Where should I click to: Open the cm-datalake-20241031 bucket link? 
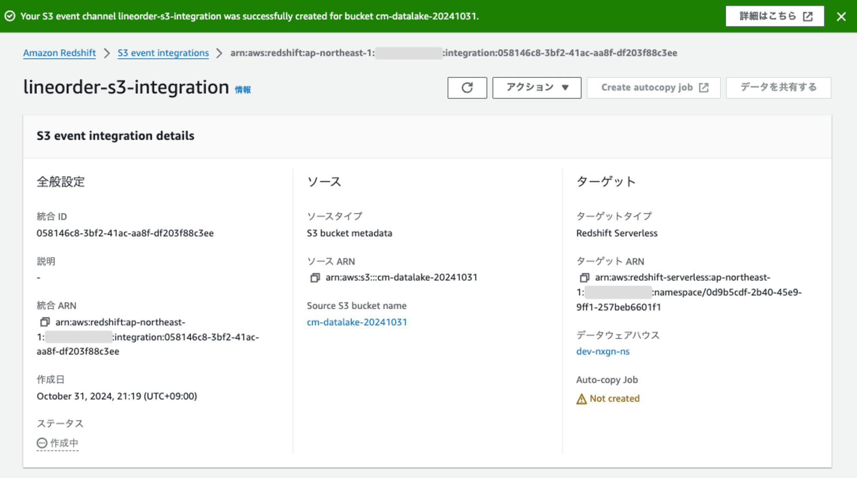click(x=357, y=322)
